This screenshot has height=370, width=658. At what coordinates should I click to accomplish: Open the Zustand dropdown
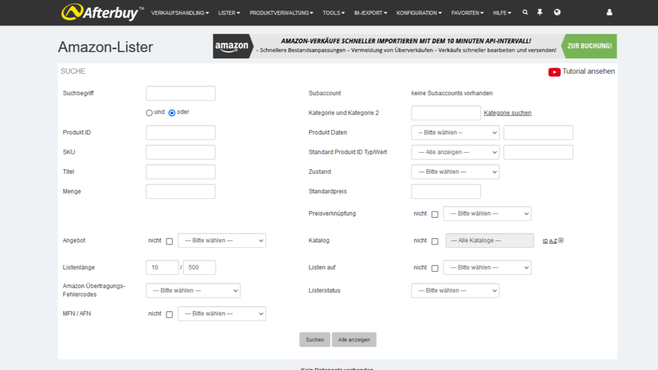click(x=455, y=172)
